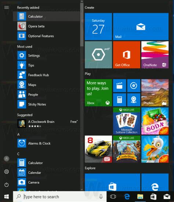Open the Store tile under Explore
The image size is (174, 202).
click(x=112, y=182)
